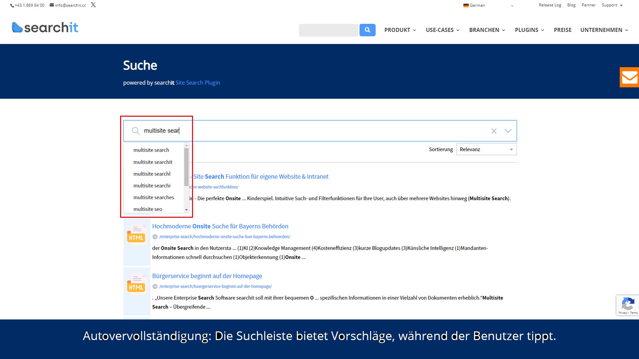639x359 pixels.
Task: Click suggestion list scrollbar up arrow
Action: point(186,146)
